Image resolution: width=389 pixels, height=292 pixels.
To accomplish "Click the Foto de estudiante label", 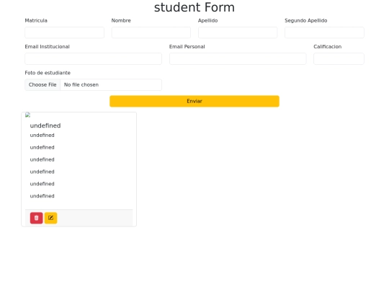I will (x=48, y=73).
